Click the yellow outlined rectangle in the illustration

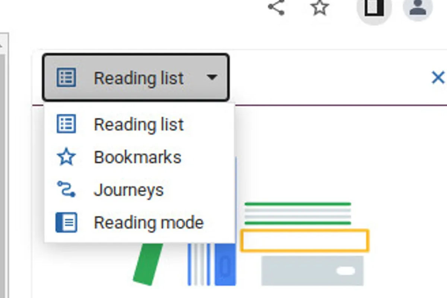pos(305,240)
